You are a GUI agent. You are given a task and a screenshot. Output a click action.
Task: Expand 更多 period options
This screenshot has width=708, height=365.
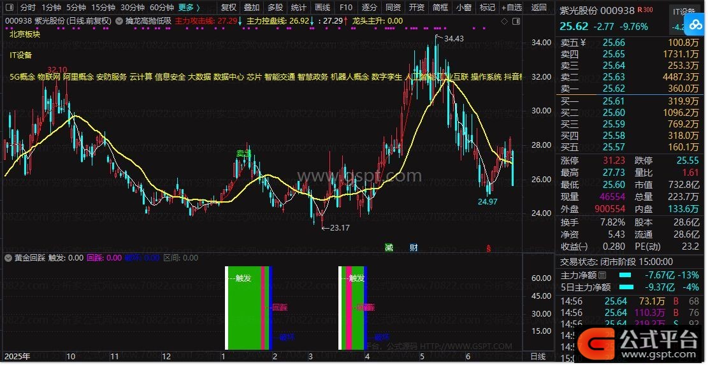coord(189,7)
